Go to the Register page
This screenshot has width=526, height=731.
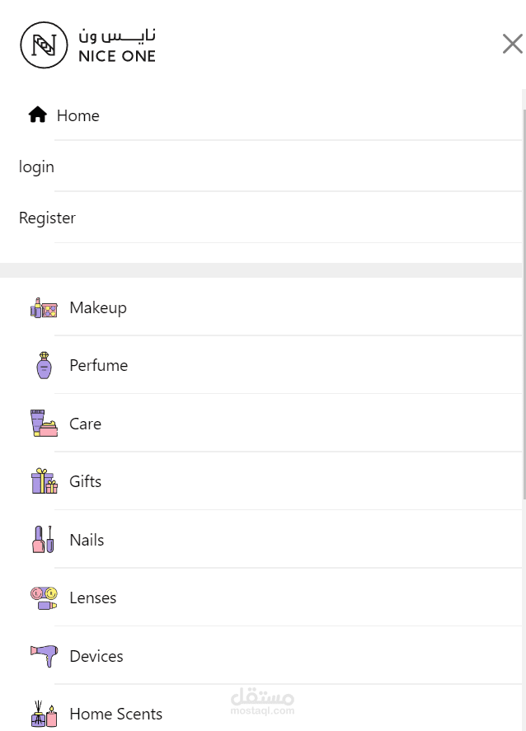point(47,218)
